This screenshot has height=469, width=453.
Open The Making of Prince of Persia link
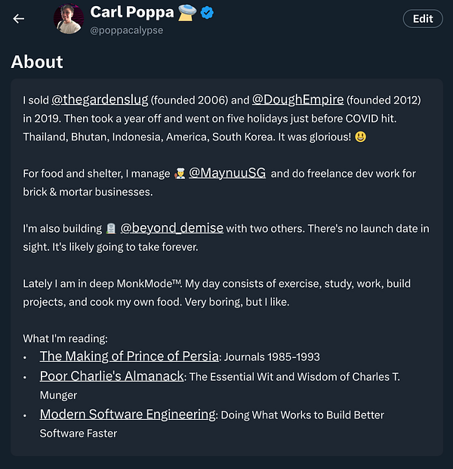(129, 356)
